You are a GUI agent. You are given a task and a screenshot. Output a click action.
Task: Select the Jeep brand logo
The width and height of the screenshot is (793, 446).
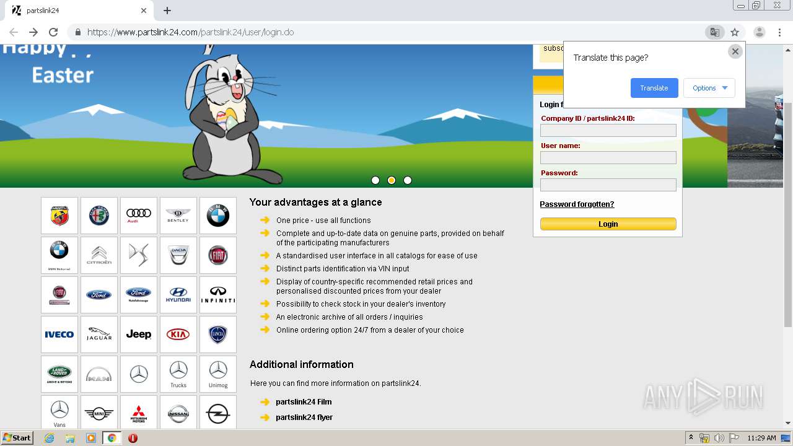tap(139, 334)
